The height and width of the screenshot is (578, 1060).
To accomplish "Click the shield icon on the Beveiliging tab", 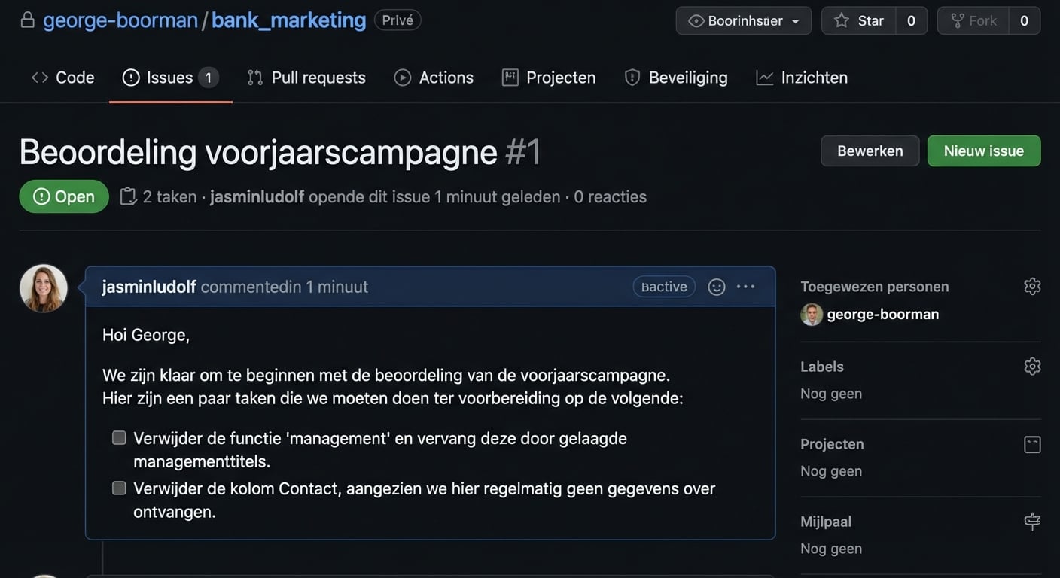I will (632, 77).
